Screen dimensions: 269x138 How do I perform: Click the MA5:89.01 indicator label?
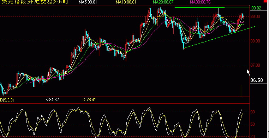coord(88,2)
